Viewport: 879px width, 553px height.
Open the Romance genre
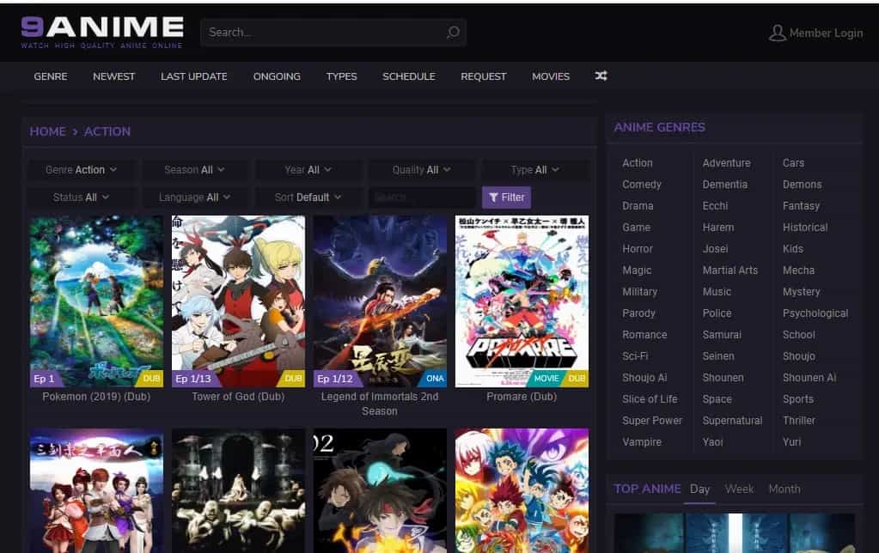coord(644,335)
